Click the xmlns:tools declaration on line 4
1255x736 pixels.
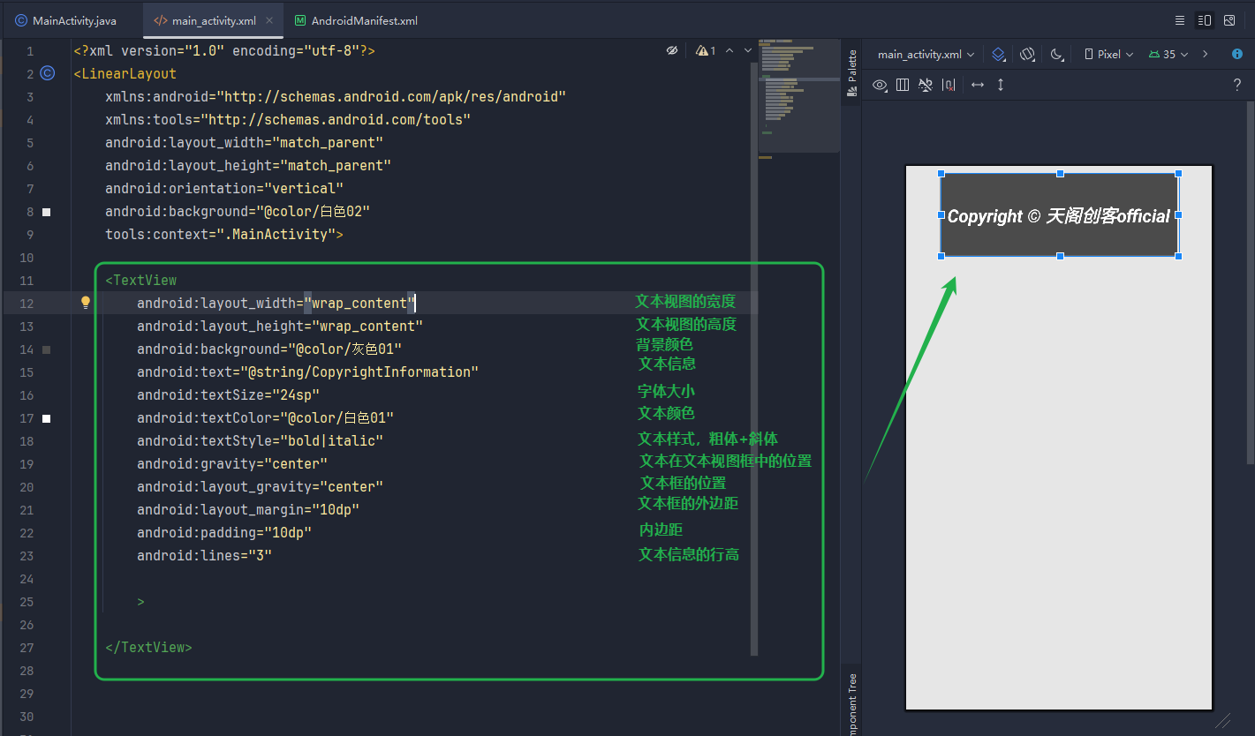[288, 120]
